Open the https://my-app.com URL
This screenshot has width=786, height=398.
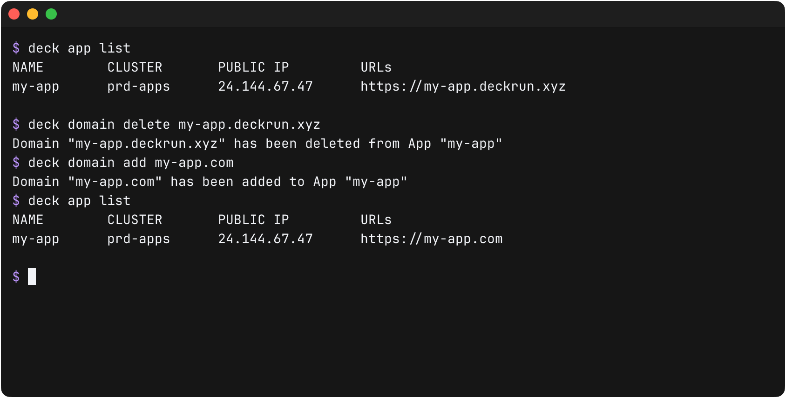pyautogui.click(x=431, y=239)
